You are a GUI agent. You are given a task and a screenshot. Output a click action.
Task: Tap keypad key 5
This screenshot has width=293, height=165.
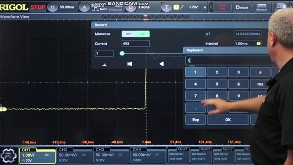[217, 84]
